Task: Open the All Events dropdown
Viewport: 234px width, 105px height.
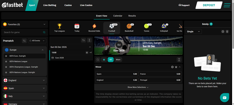Action: pos(37,41)
